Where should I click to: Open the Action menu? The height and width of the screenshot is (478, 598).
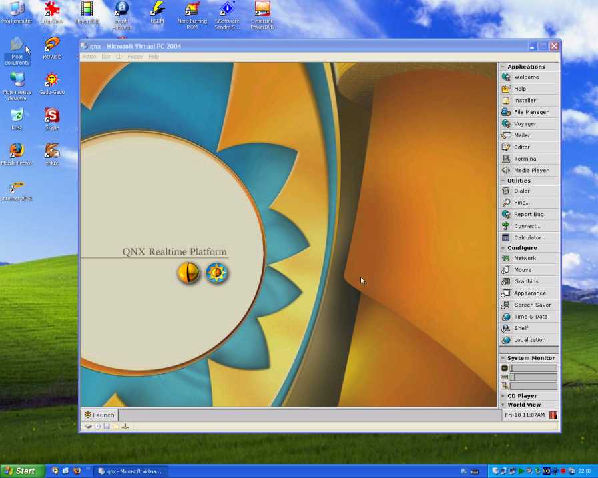click(x=89, y=57)
